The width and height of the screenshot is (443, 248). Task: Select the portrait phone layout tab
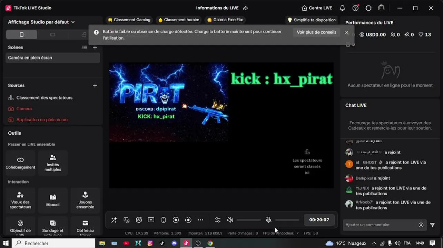tap(22, 34)
